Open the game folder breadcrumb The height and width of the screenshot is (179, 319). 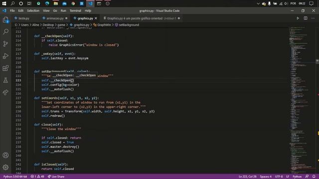(61, 25)
